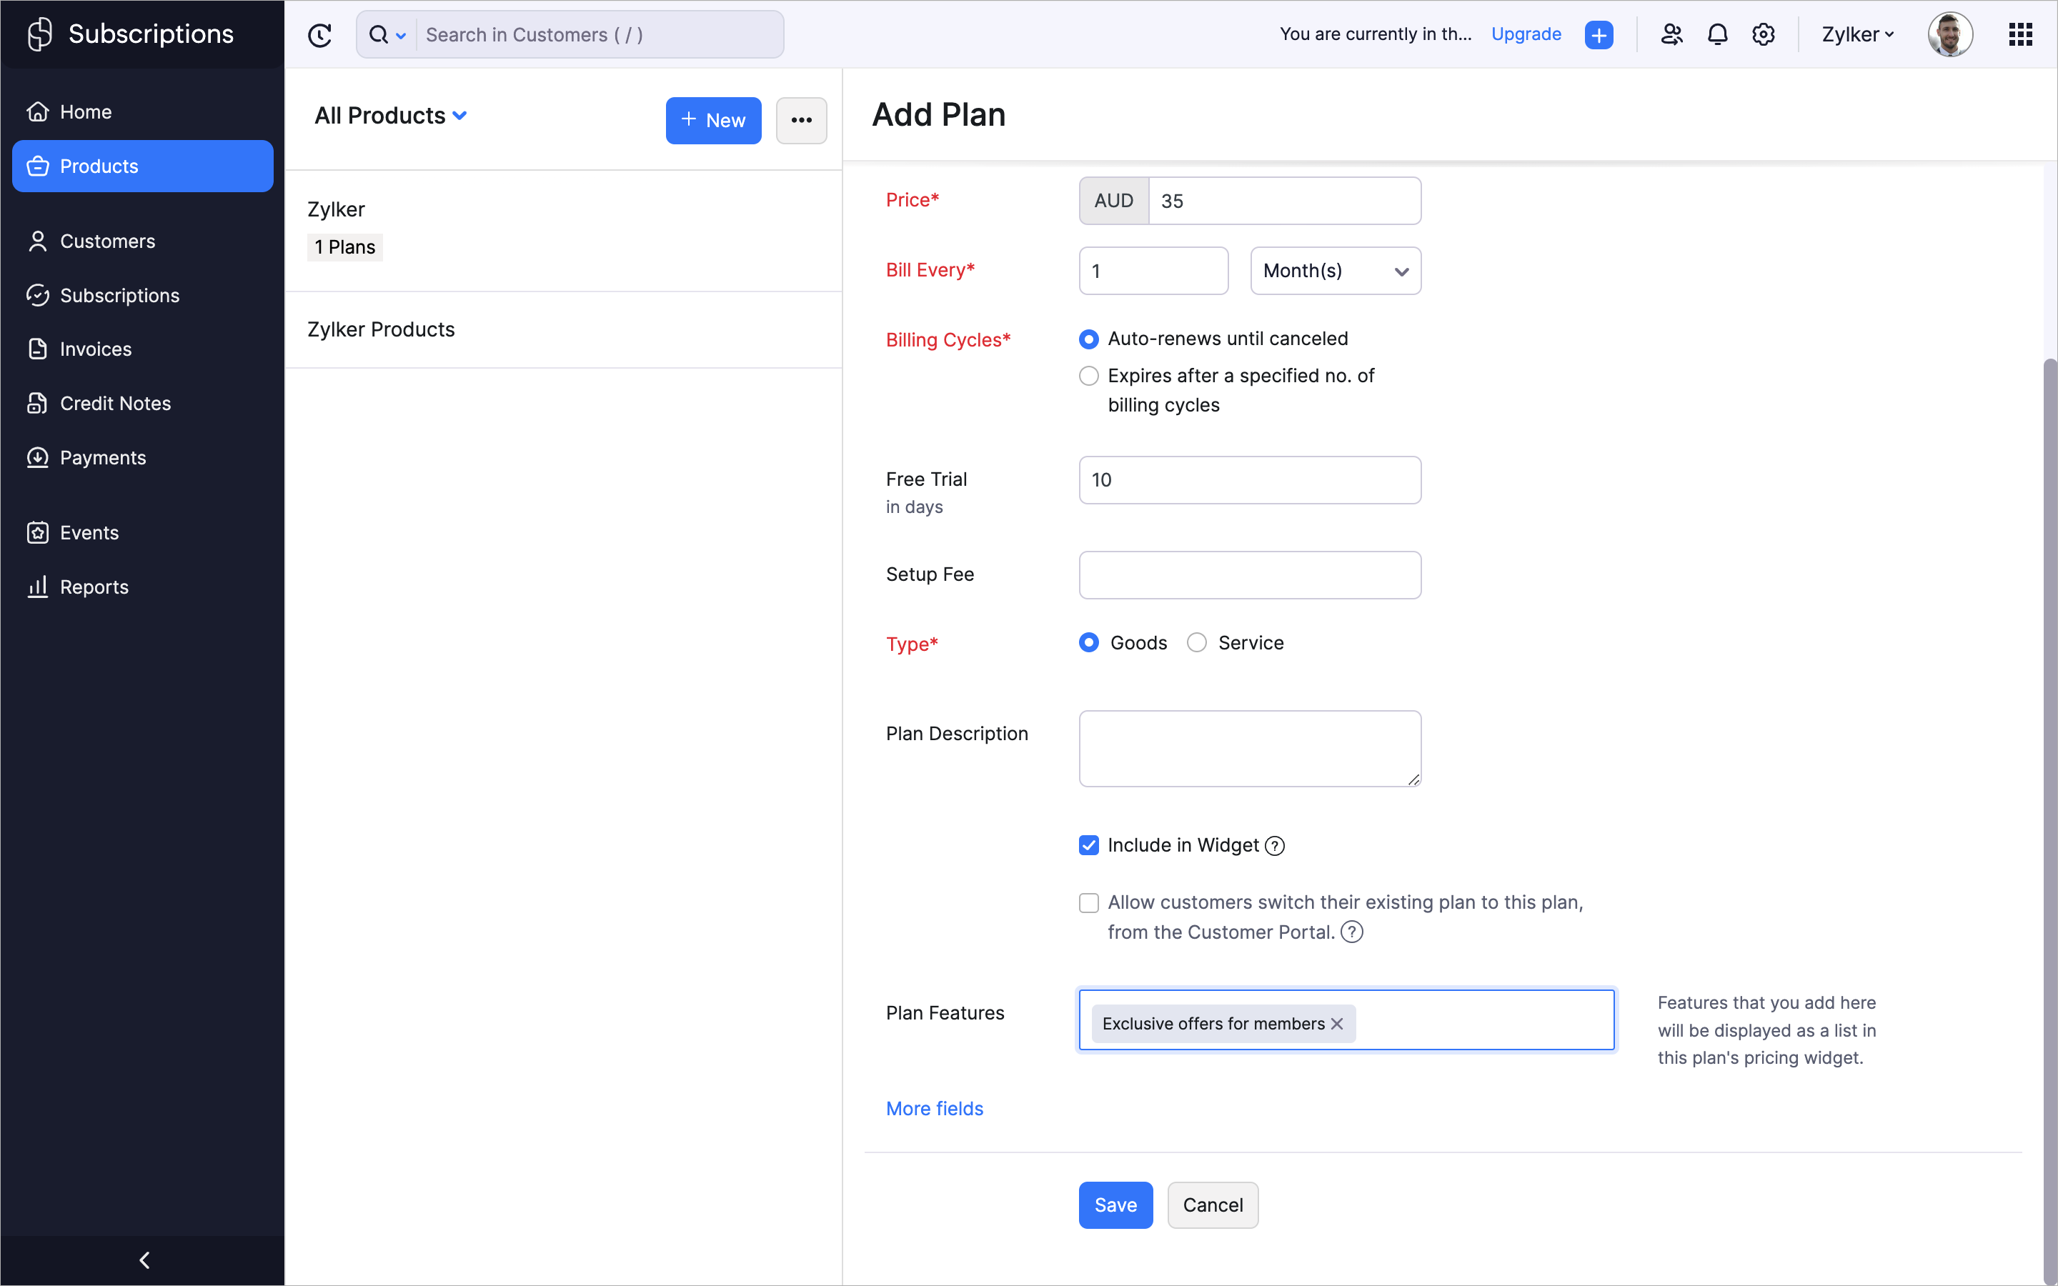
Task: Click the Include in Widget help icon
Action: click(x=1275, y=845)
